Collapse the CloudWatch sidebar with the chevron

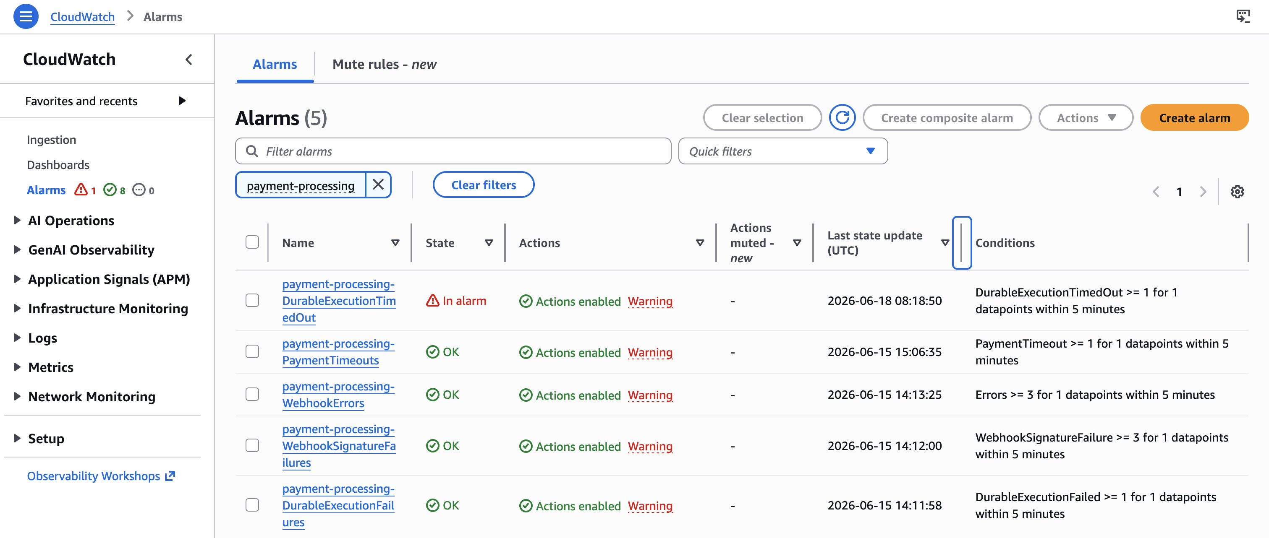pyautogui.click(x=188, y=60)
